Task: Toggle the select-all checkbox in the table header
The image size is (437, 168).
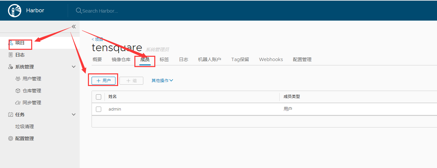Action: coord(99,97)
